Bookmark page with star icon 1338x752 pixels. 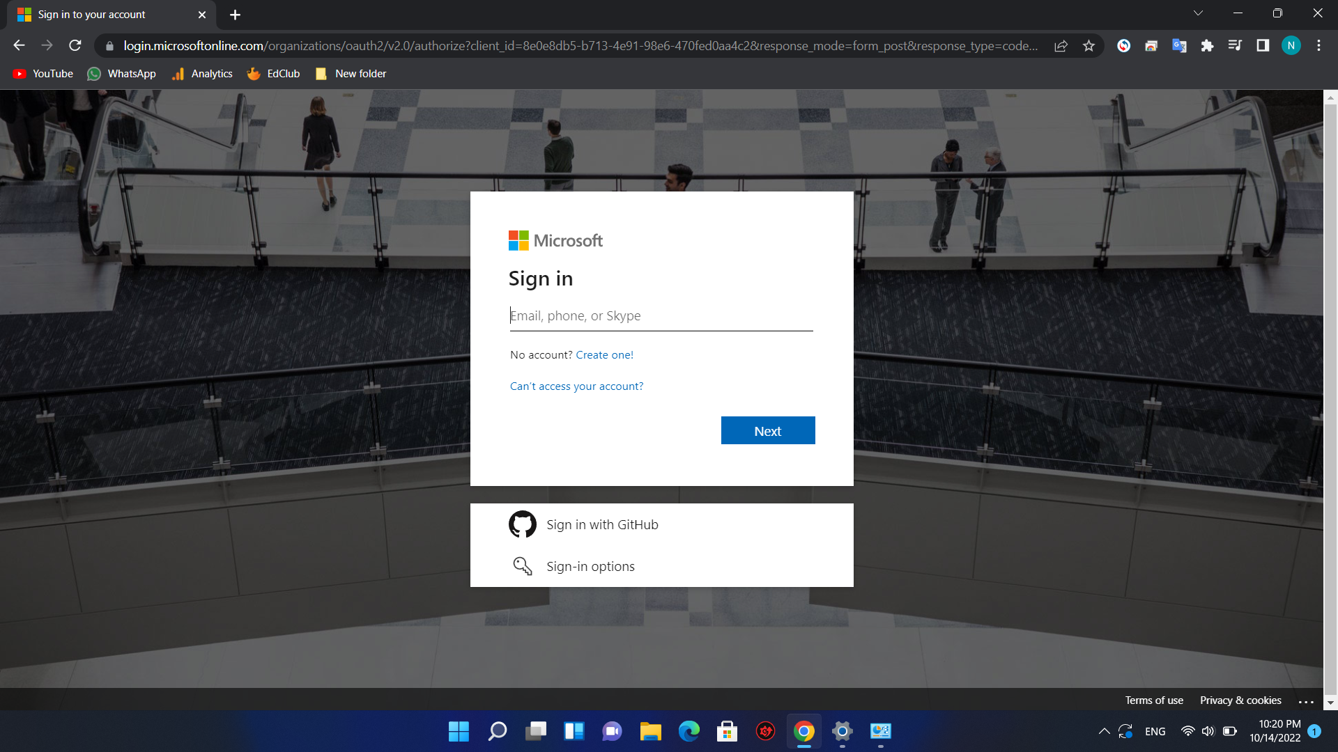tap(1089, 46)
